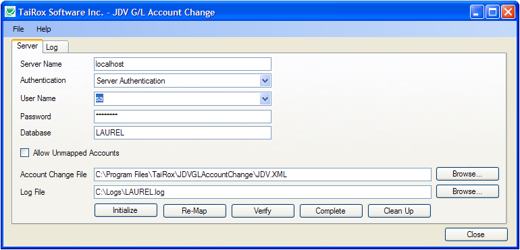The image size is (520, 250).
Task: Minimize the JDV G/L Account Change window
Action: (477, 13)
